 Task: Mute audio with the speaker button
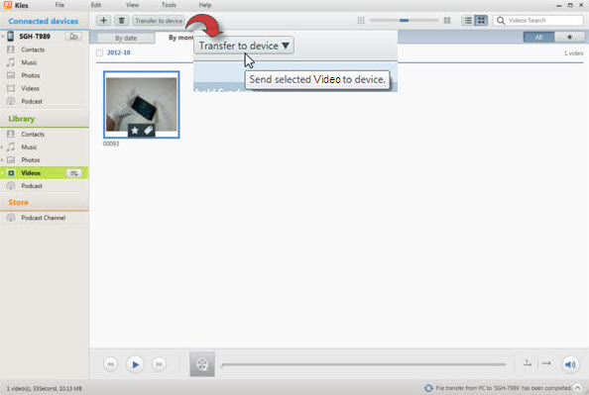pyautogui.click(x=570, y=364)
